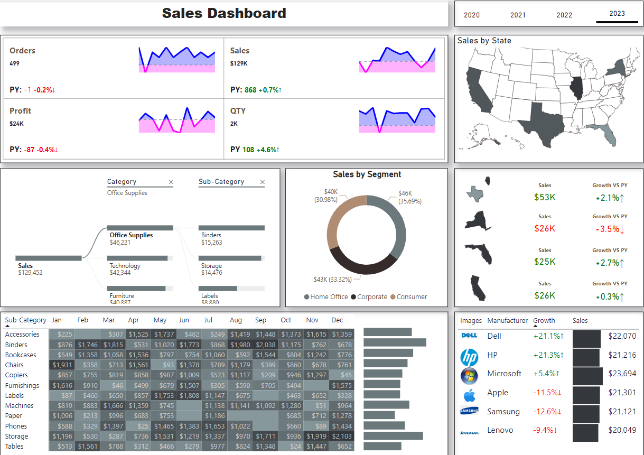Click the Storage row total bar
Screen dimensions: 644x455
coord(393,436)
